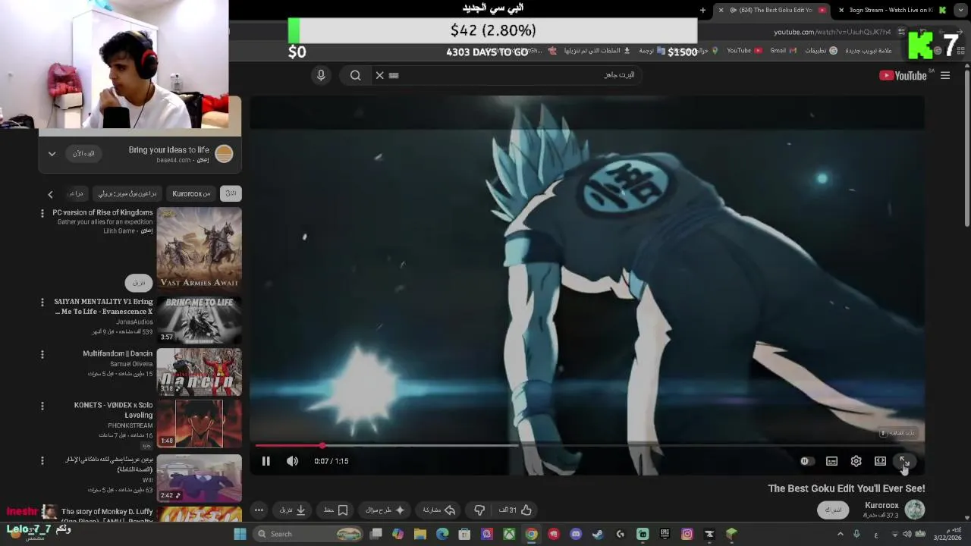Viewport: 971px width, 546px height.
Task: Save video using bookmark button
Action: (336, 510)
